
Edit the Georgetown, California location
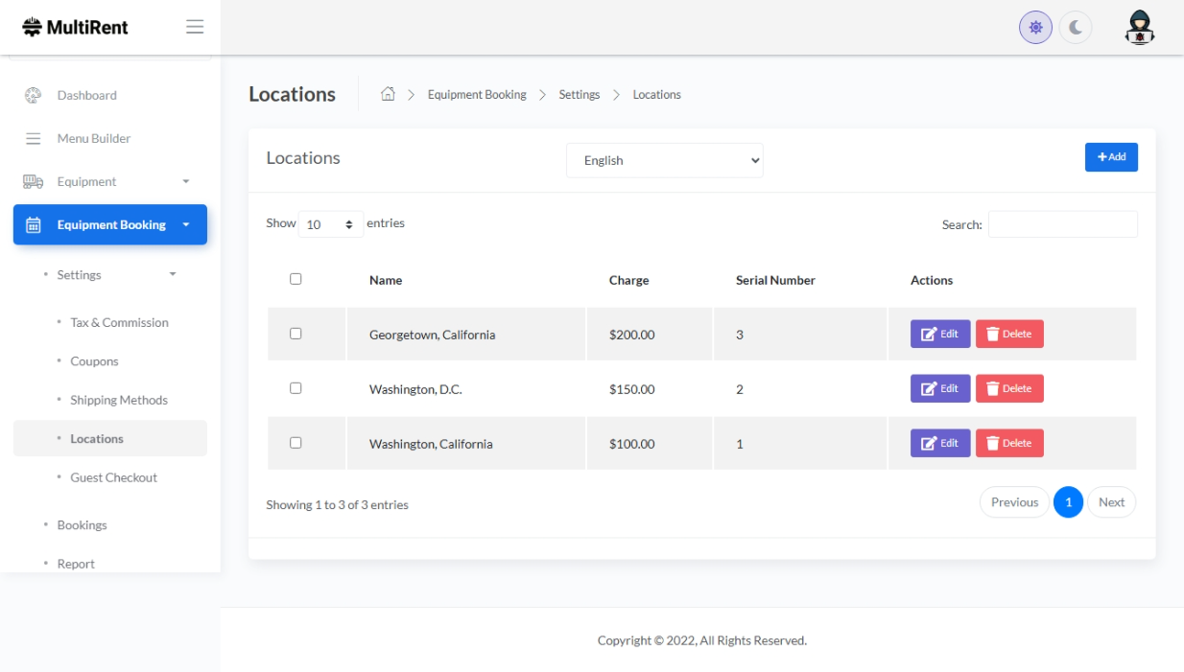939,334
